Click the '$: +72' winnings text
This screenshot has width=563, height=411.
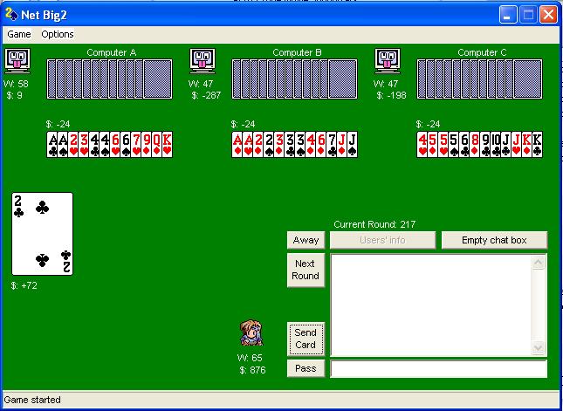point(24,285)
